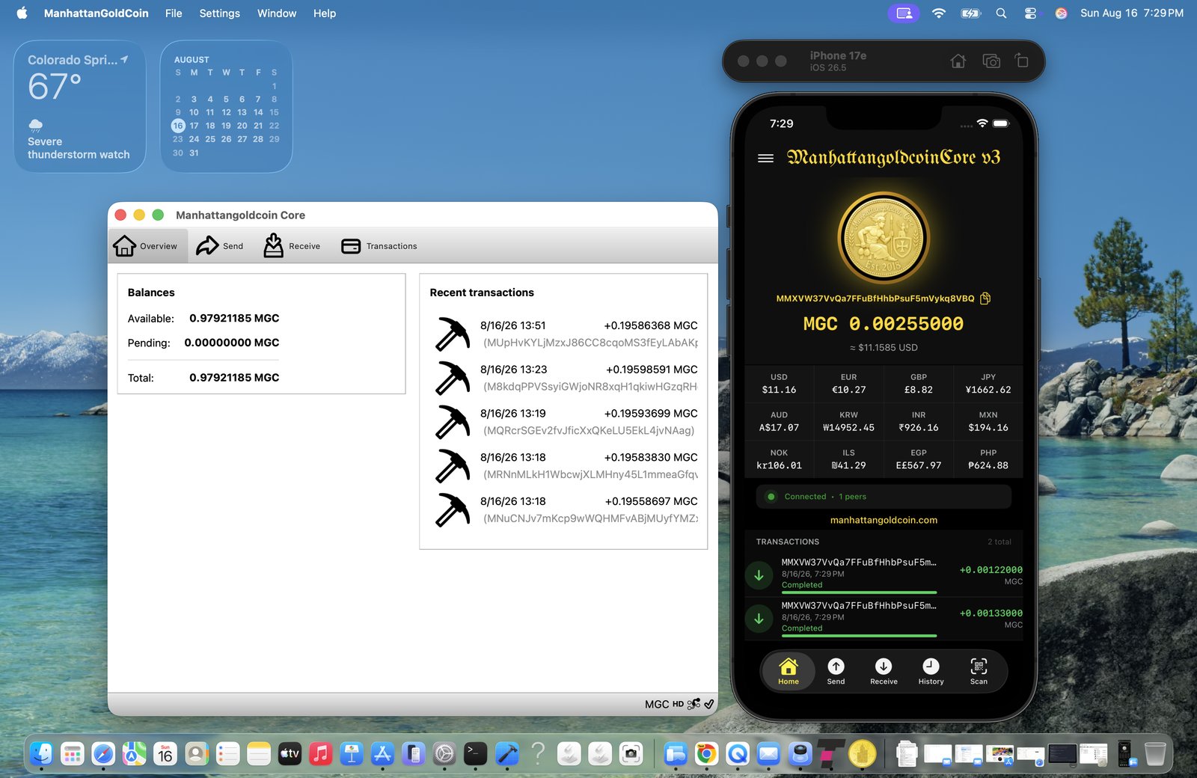Viewport: 1197px width, 778px height.
Task: Open the File menu
Action: point(174,13)
